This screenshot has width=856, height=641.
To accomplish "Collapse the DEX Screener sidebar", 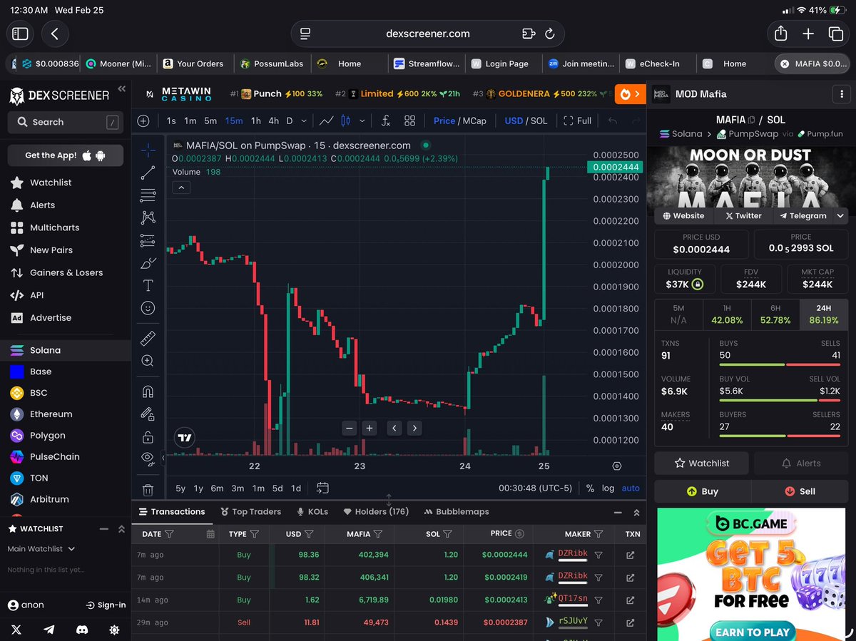I will point(121,88).
